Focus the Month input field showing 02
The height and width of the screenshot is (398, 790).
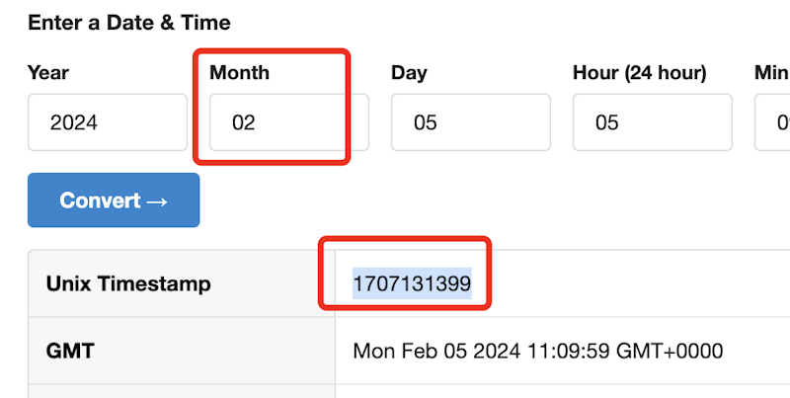click(276, 122)
